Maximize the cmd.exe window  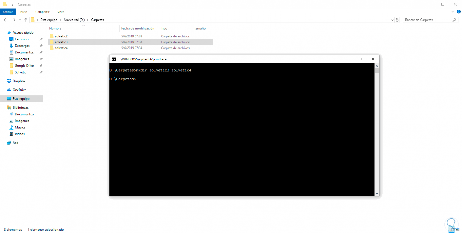[360, 59]
